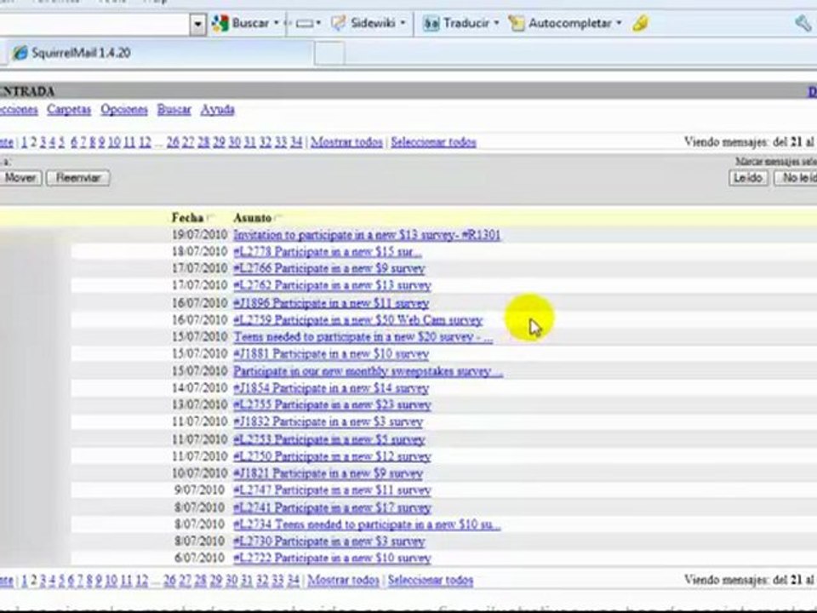The height and width of the screenshot is (613, 817).
Task: Click bottom Seleccionar todos link
Action: click(431, 580)
